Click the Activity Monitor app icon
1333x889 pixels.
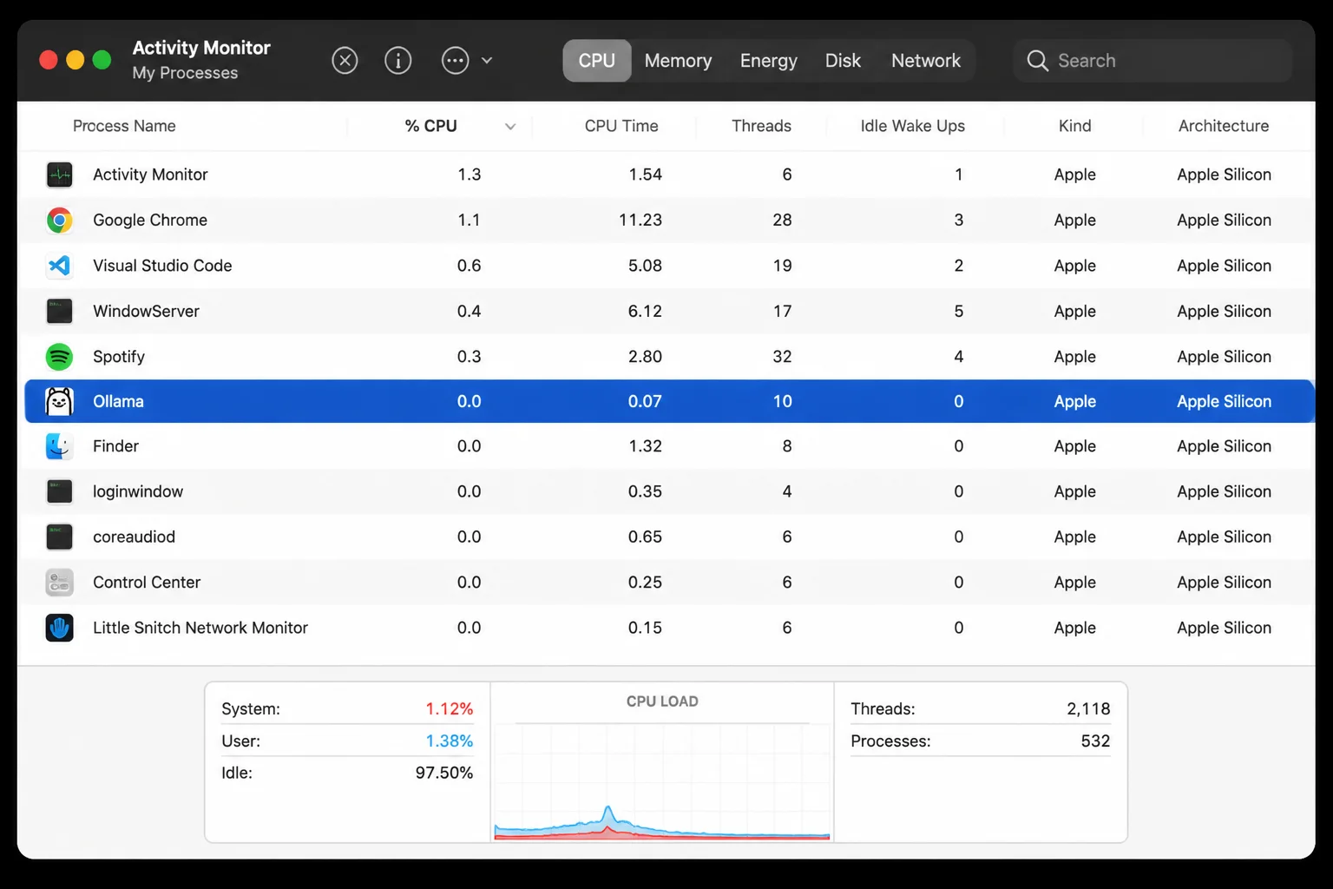pos(59,175)
